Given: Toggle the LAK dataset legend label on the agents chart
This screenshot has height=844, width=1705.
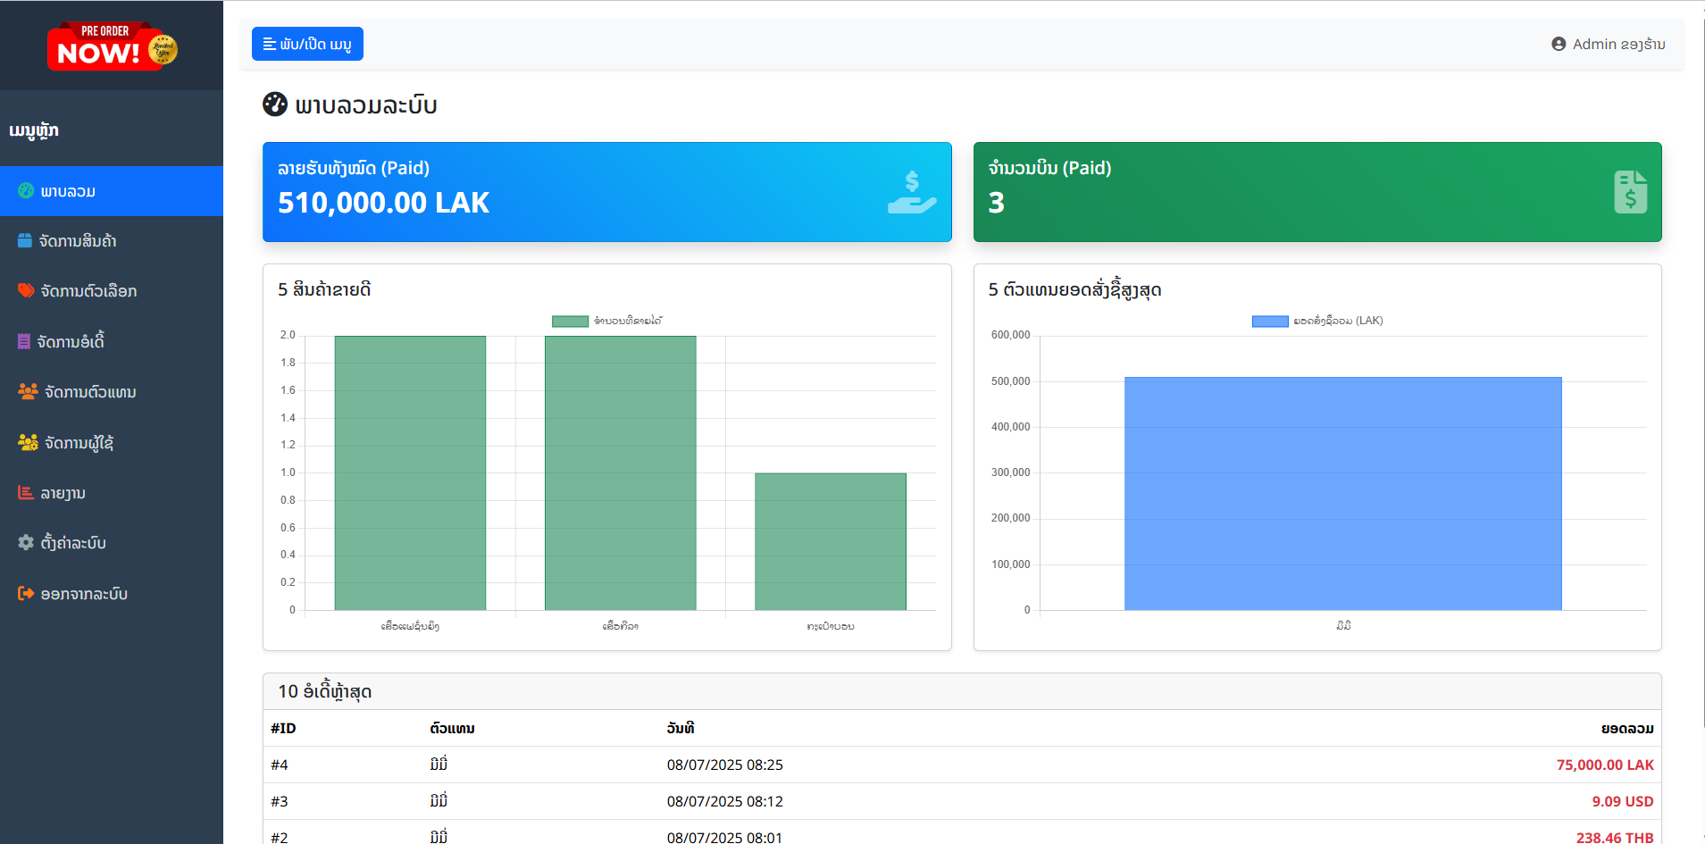Looking at the screenshot, I should (1338, 321).
